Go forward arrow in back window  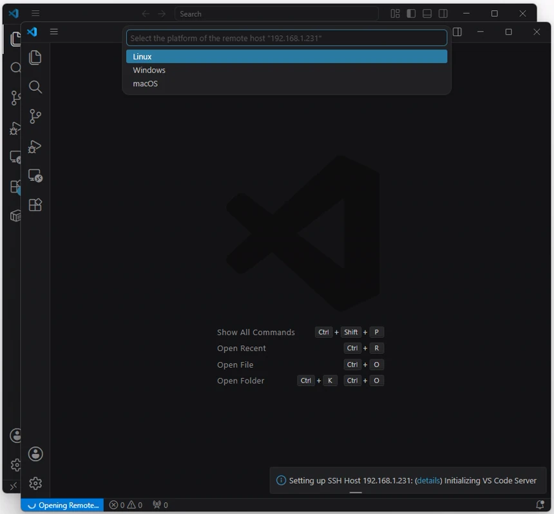click(162, 14)
